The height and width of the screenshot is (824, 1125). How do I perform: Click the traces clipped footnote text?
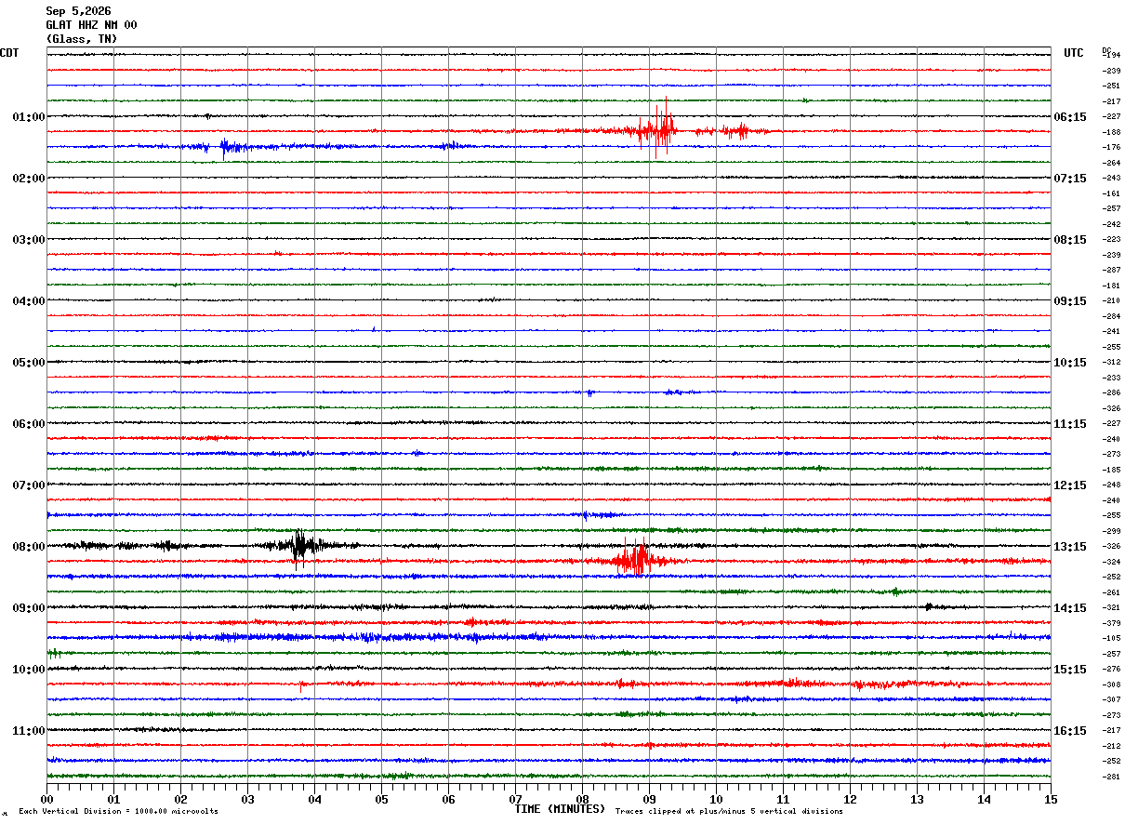(x=729, y=812)
